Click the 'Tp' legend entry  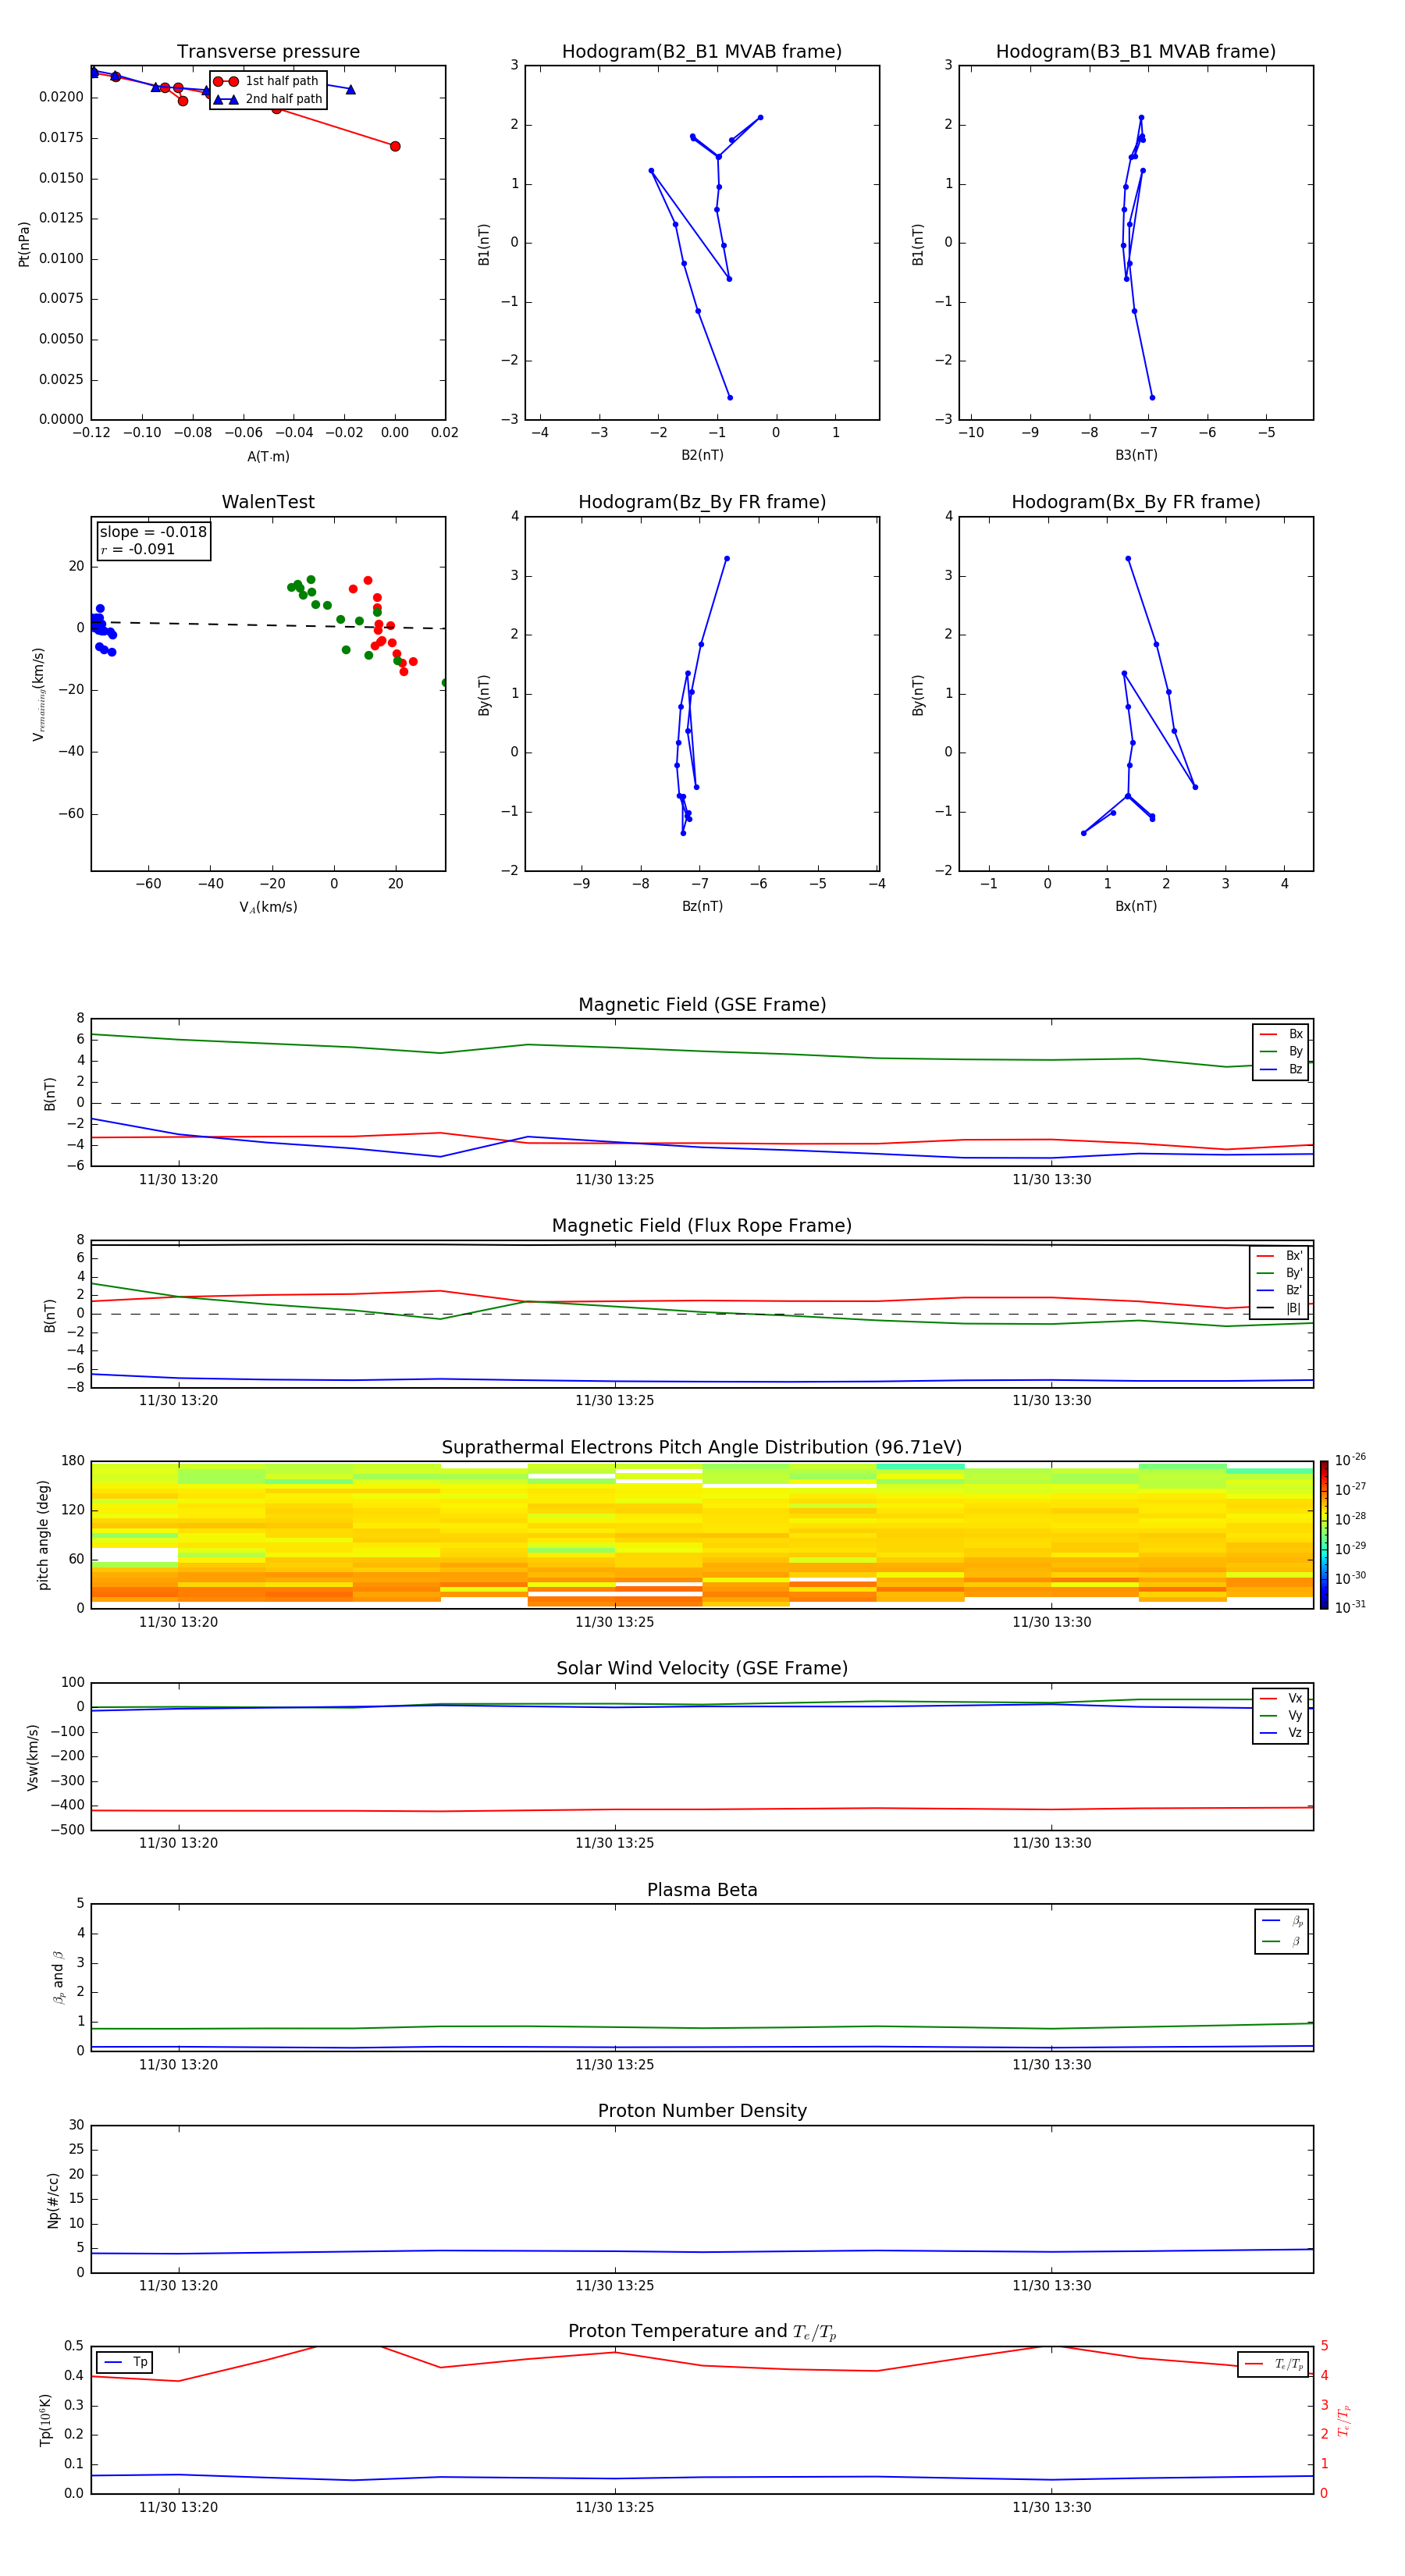tap(126, 2362)
